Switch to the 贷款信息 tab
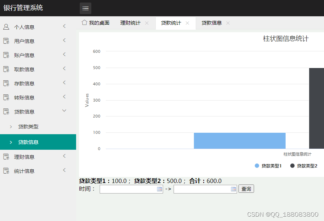Screen dimensions: 324x221 pos(212,23)
